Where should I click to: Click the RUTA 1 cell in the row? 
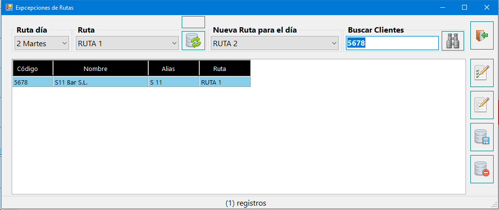click(x=224, y=83)
